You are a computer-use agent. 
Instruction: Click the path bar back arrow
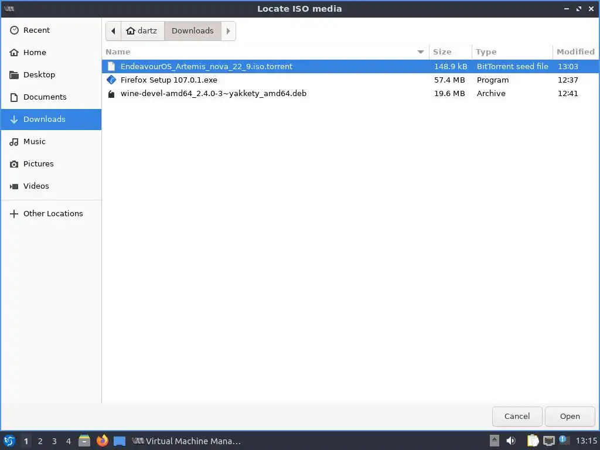tap(113, 31)
